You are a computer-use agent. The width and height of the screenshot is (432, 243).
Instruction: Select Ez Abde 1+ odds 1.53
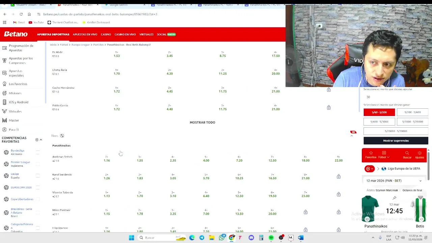click(116, 54)
